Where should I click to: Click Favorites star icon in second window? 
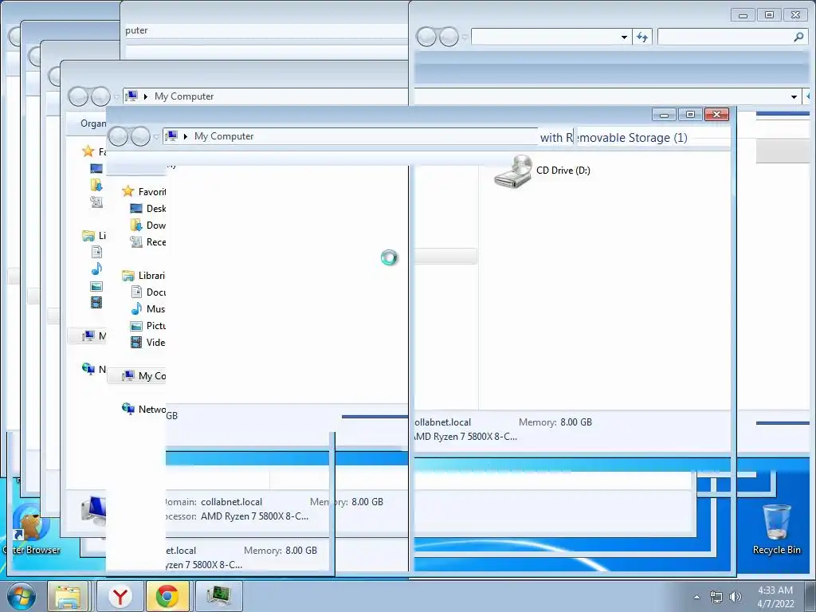coord(88,151)
